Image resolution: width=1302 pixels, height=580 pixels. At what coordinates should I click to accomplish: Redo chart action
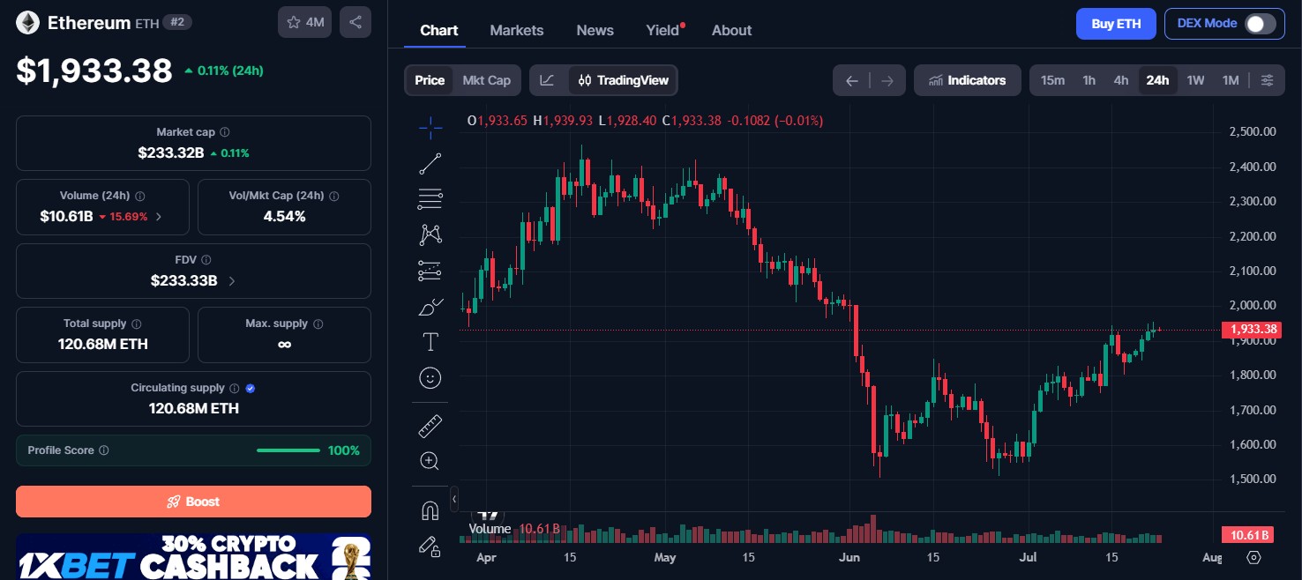(887, 81)
